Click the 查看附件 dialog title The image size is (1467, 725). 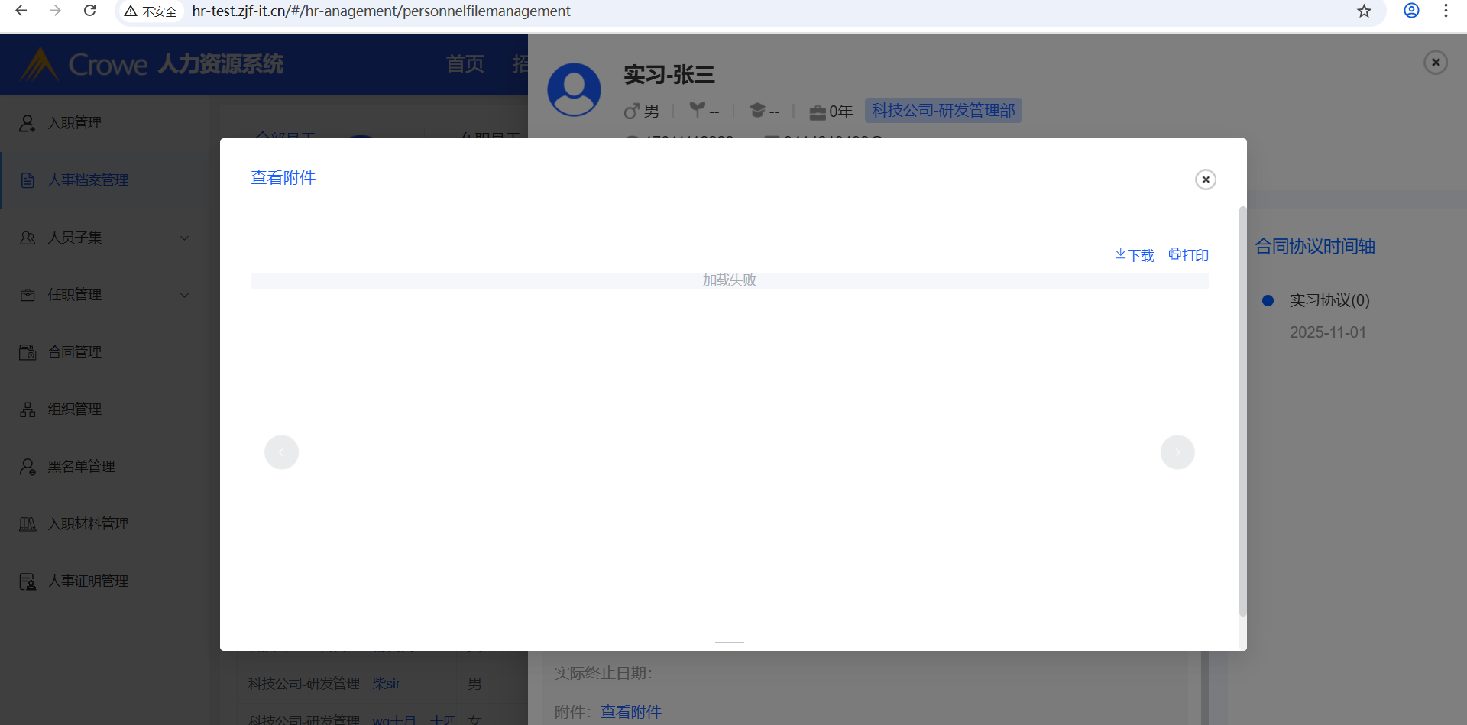(x=283, y=178)
